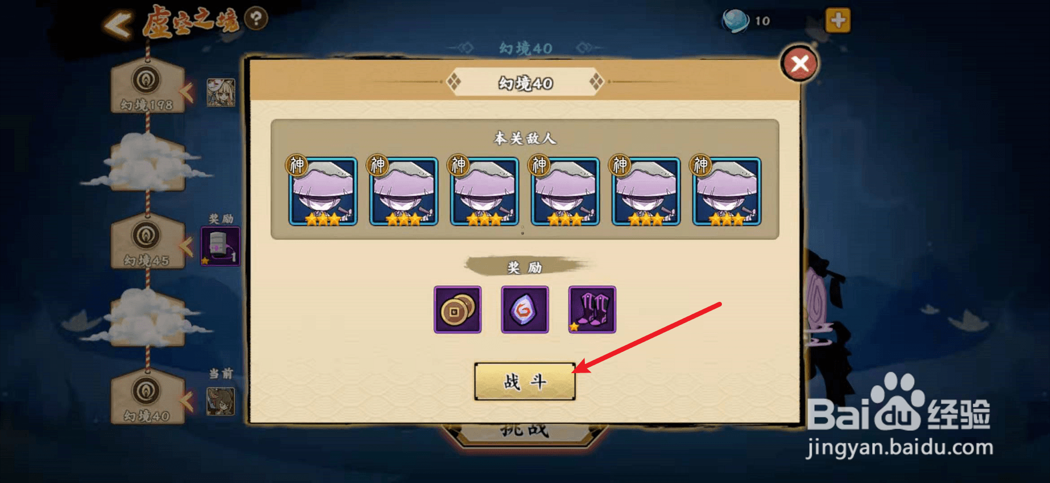Tap the current player avatar under 当前
Viewport: 1050px width, 483px height.
coord(221,401)
